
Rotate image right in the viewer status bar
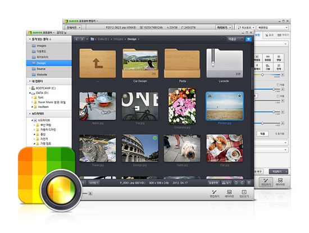coord(242,183)
